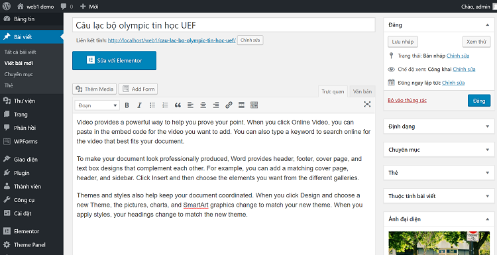Click the plus Mới new-content item

point(89,7)
